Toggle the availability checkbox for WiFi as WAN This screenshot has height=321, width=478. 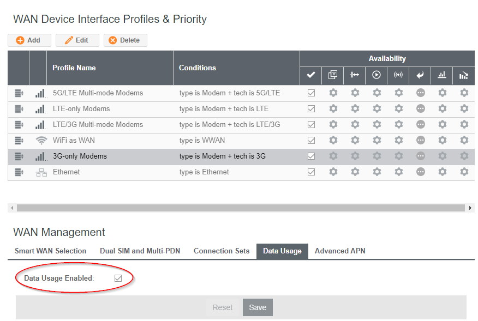pyautogui.click(x=311, y=141)
